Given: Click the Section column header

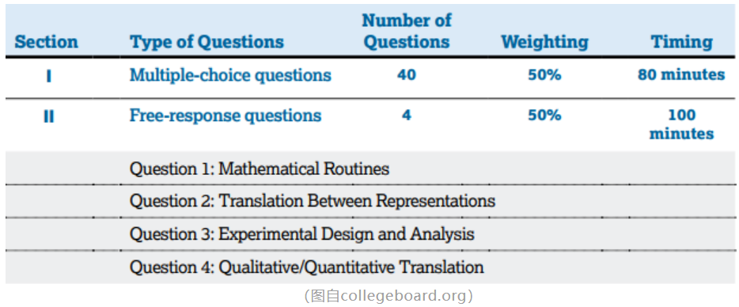Looking at the screenshot, I should point(46,42).
